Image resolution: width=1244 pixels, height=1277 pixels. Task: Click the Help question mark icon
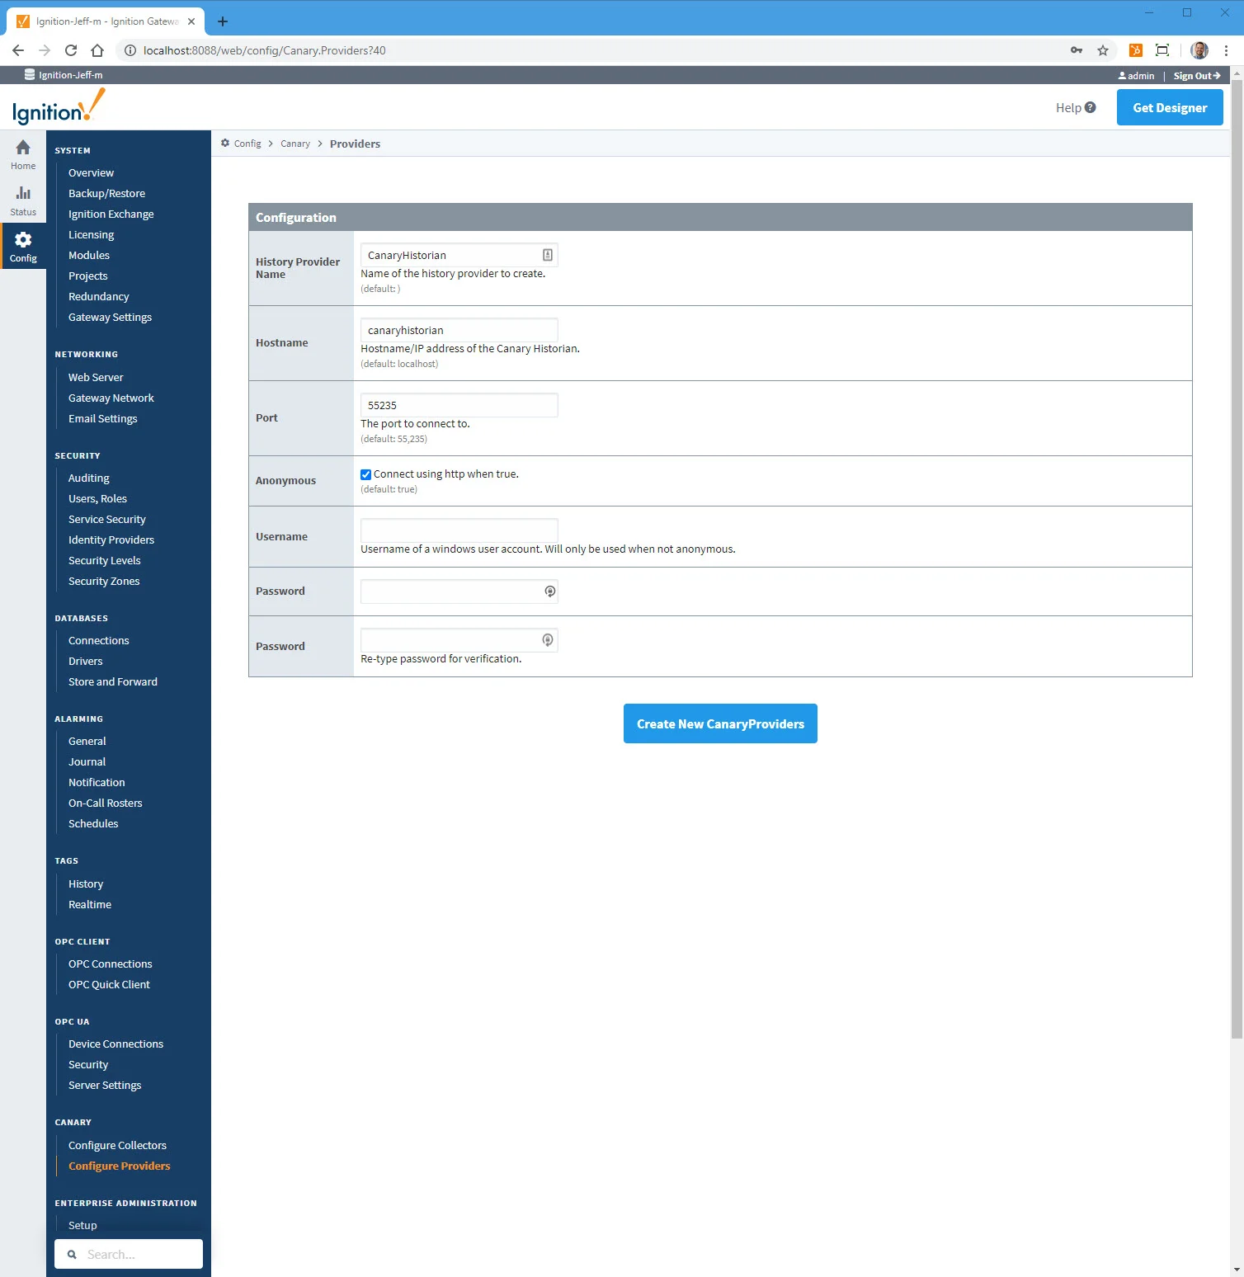(1090, 107)
